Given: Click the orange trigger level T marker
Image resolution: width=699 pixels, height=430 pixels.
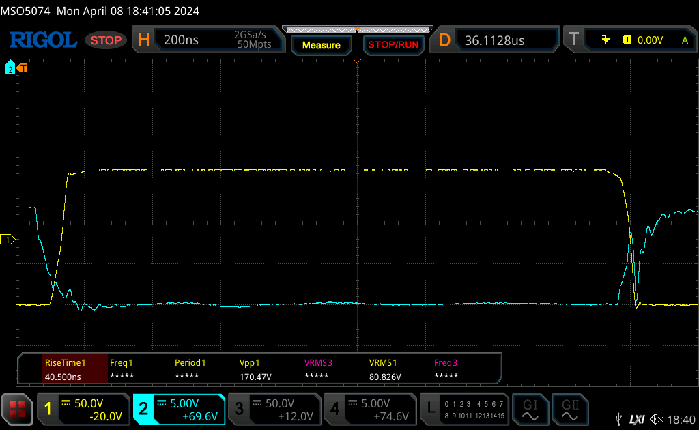Looking at the screenshot, I should click(x=23, y=68).
